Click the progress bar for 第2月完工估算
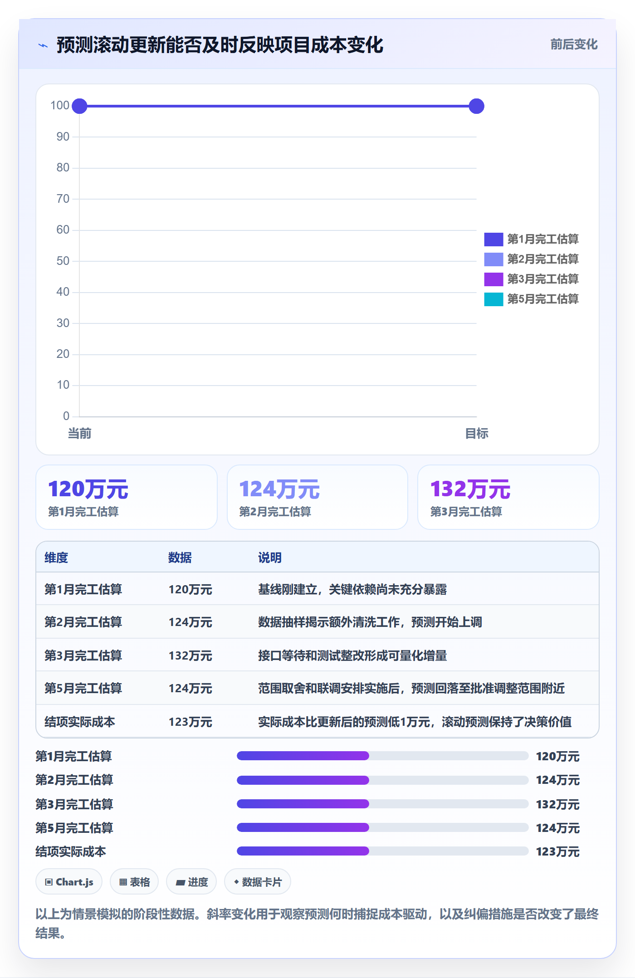Image resolution: width=635 pixels, height=978 pixels. click(x=382, y=780)
